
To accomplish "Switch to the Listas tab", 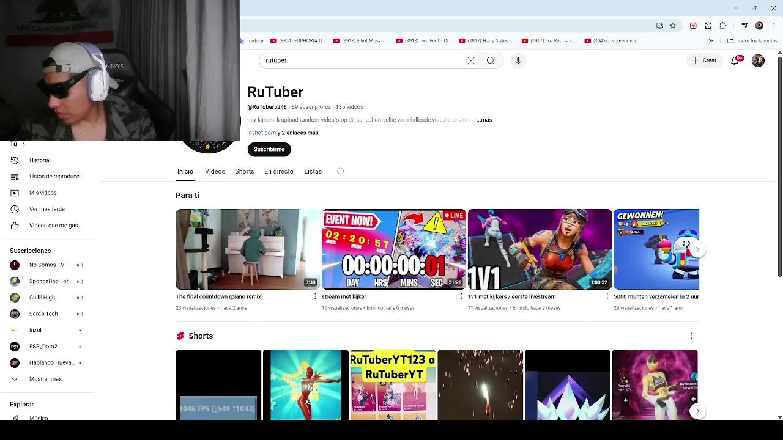I will tap(313, 172).
